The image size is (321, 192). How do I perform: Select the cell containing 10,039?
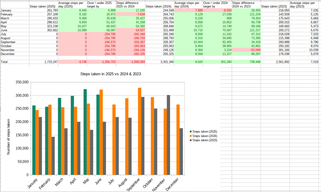point(304,50)
